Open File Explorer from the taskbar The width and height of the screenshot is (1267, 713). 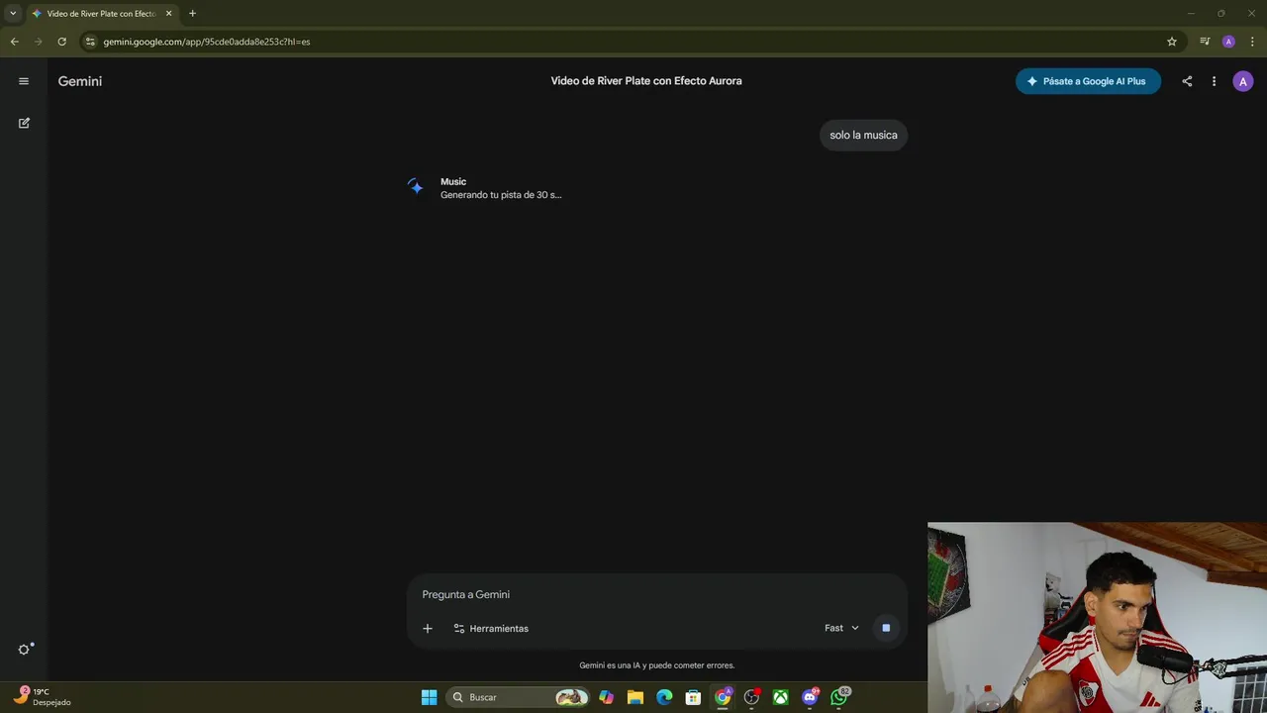[x=635, y=697]
